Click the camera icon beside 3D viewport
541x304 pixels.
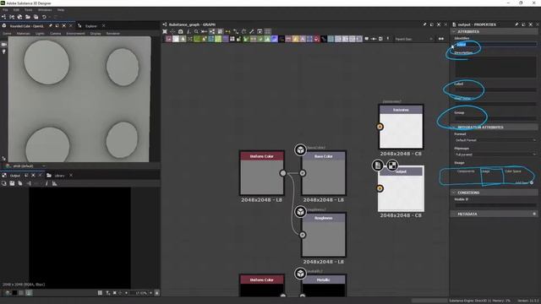click(x=3, y=45)
